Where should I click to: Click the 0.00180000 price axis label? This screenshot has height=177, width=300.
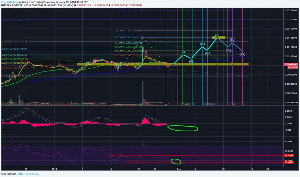click(291, 20)
